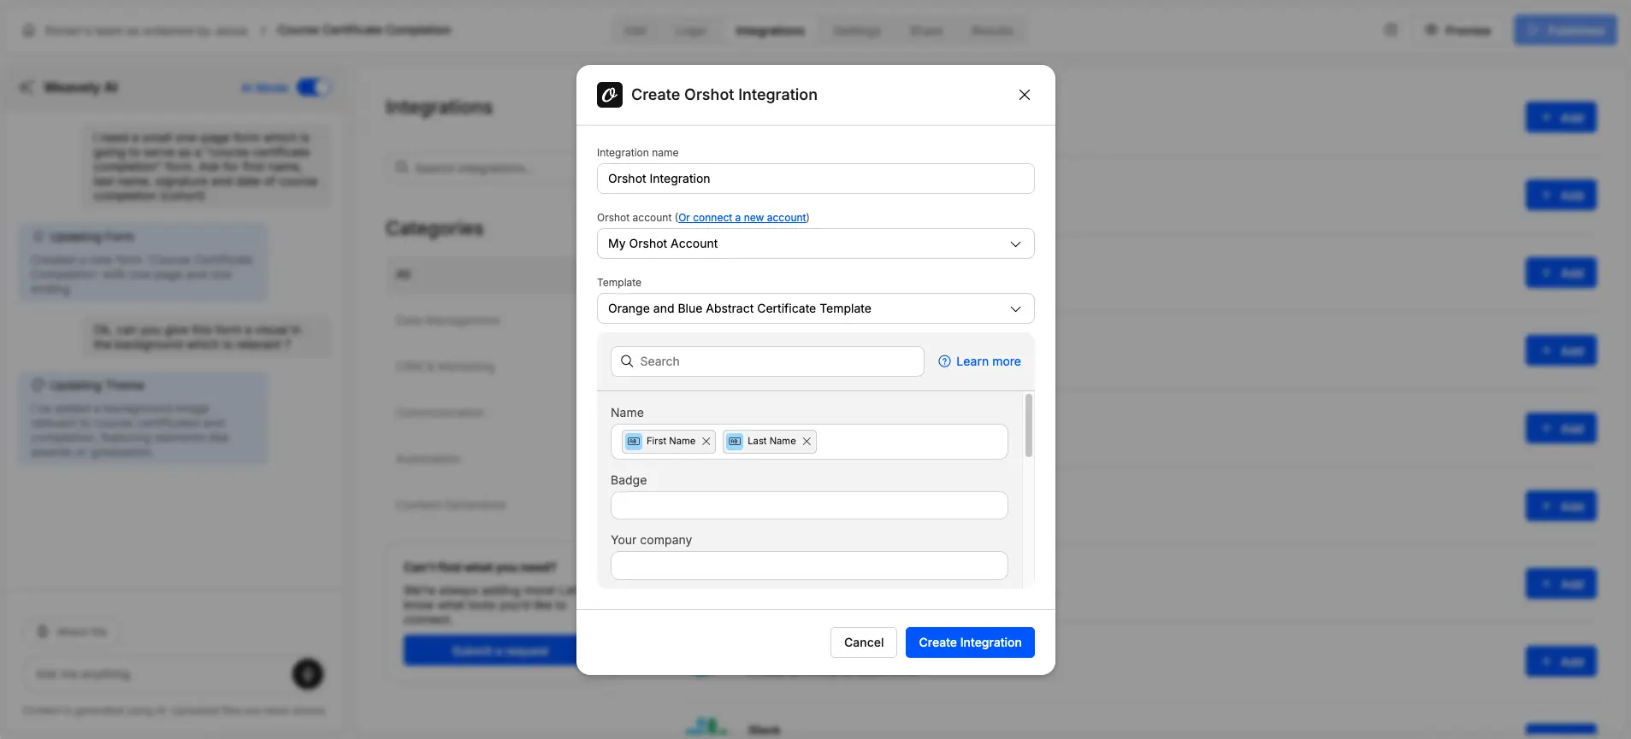
Task: Remove the First Name tag from Name
Action: pyautogui.click(x=706, y=442)
